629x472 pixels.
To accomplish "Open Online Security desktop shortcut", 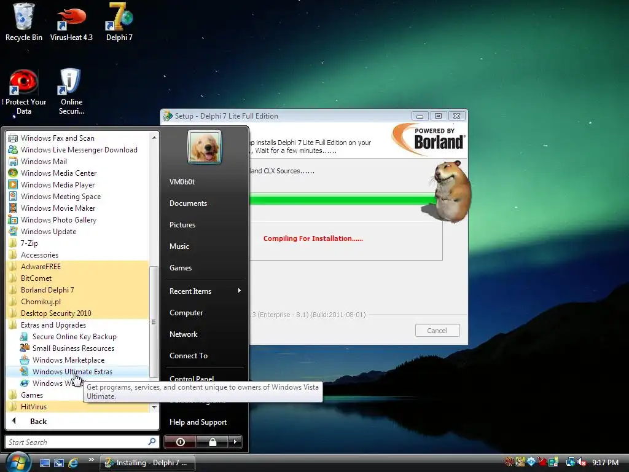I will 71,92.
